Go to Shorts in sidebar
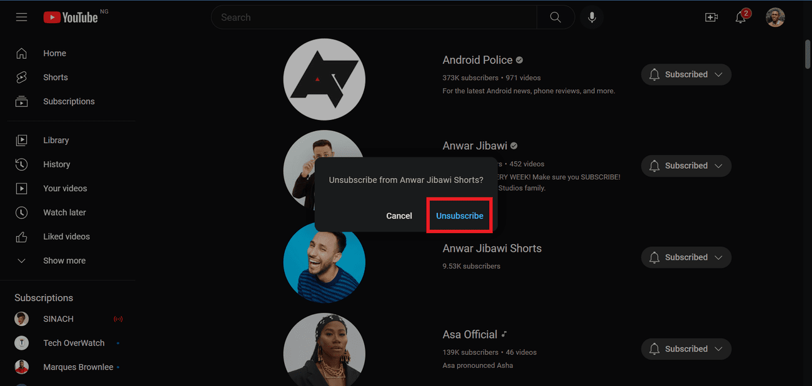This screenshot has width=812, height=386. pos(55,77)
